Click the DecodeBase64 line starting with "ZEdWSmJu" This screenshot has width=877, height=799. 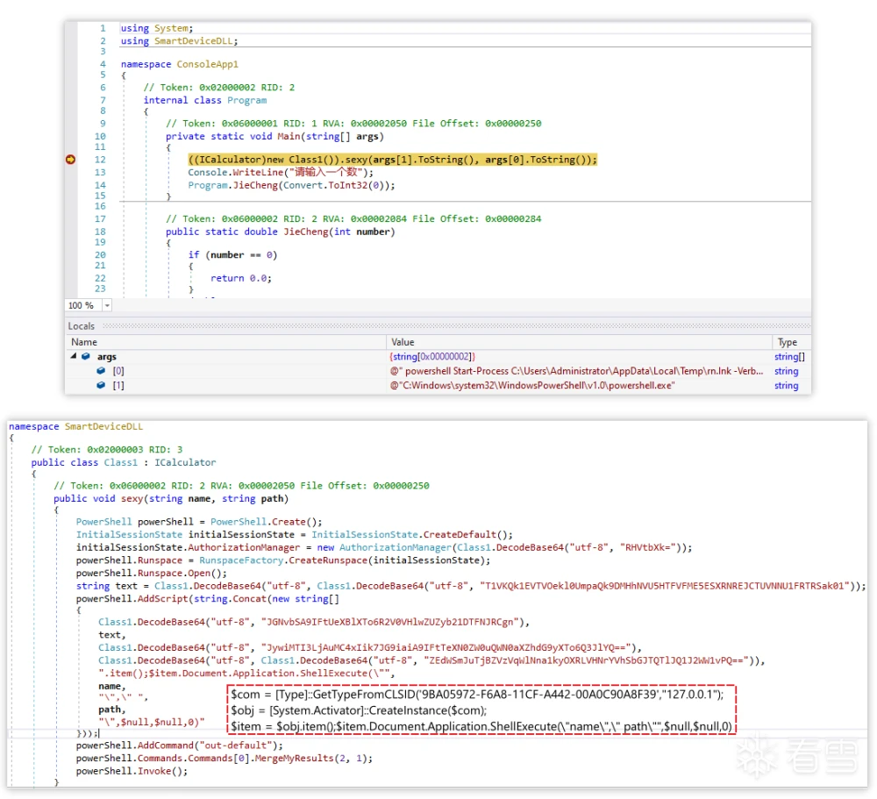point(431,660)
